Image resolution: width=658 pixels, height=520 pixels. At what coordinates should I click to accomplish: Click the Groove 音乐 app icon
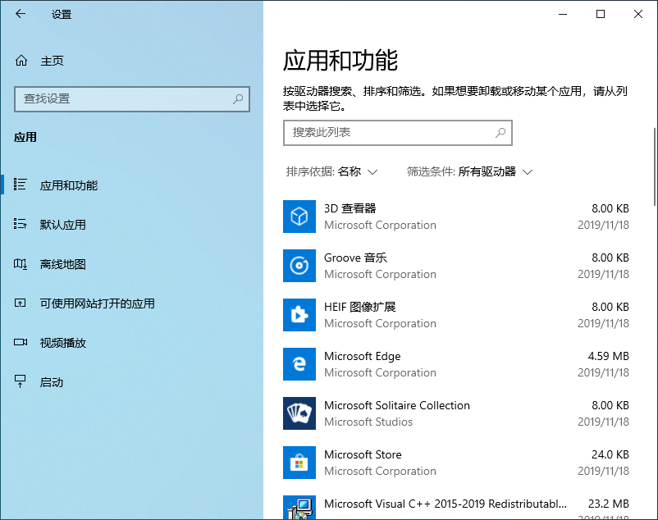[x=299, y=266]
